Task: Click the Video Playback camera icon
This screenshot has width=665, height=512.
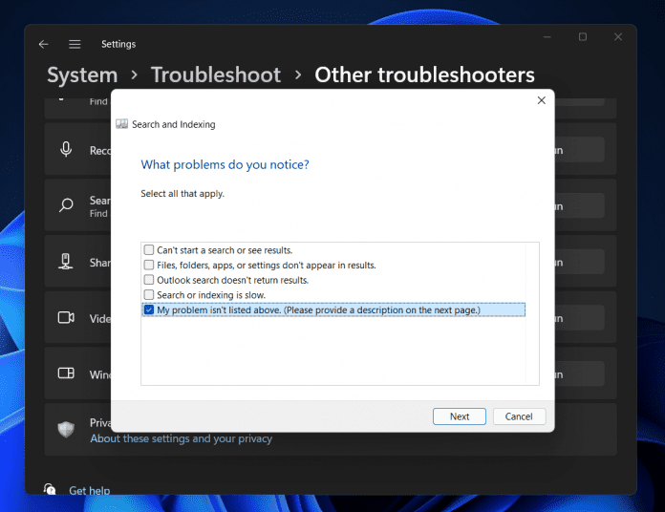Action: pos(67,317)
